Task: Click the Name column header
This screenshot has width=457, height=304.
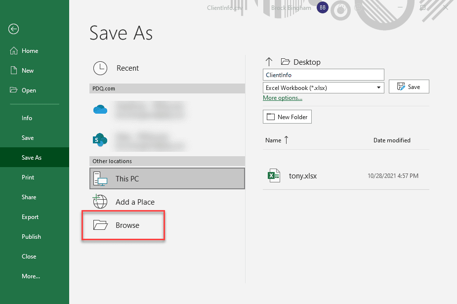Action: coord(273,140)
